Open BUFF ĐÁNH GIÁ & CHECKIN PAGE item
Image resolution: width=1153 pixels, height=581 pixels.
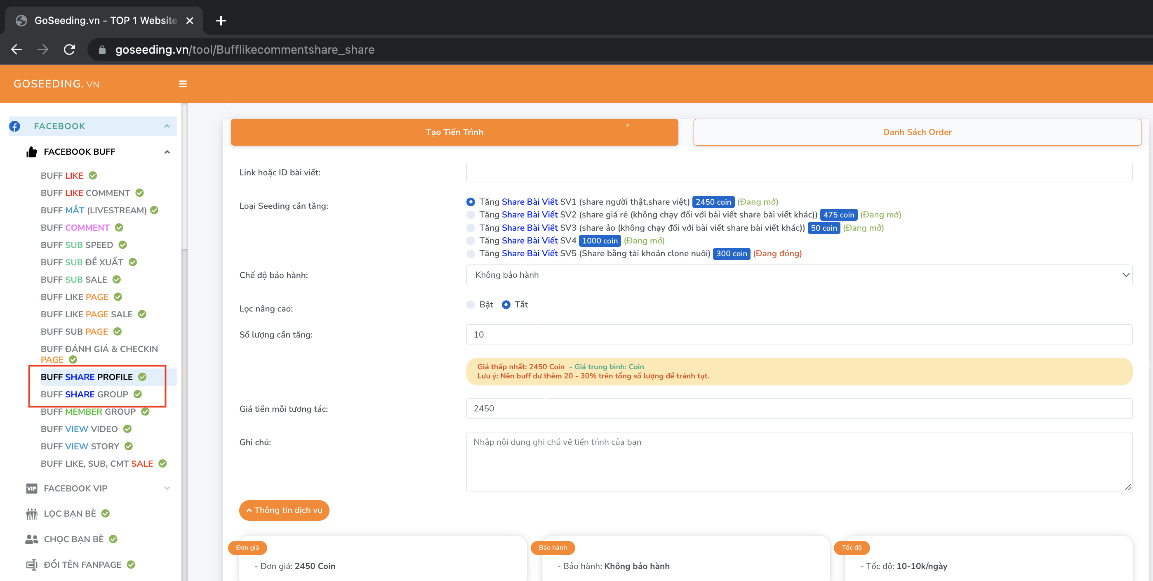point(99,354)
